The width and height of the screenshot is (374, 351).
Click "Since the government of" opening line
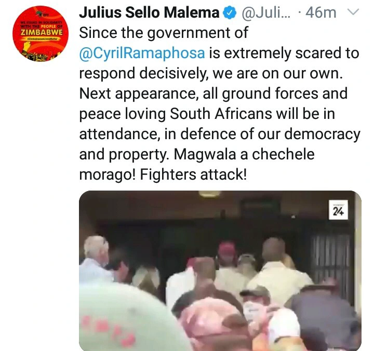click(164, 33)
